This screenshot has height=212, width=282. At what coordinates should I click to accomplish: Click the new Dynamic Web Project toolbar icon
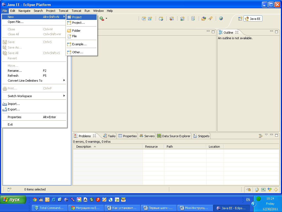coord(144,18)
